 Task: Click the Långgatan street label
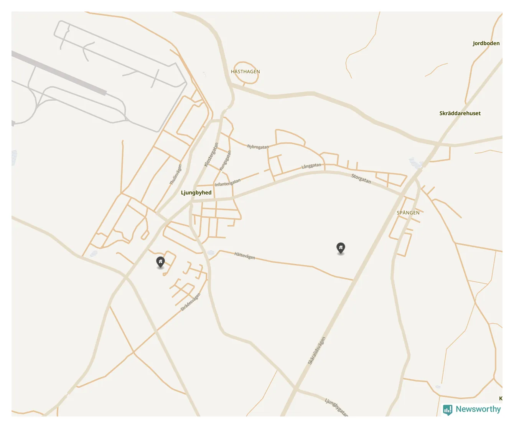[x=311, y=166]
